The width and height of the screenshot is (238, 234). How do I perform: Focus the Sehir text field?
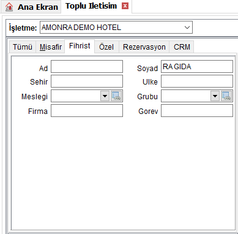[87, 81]
